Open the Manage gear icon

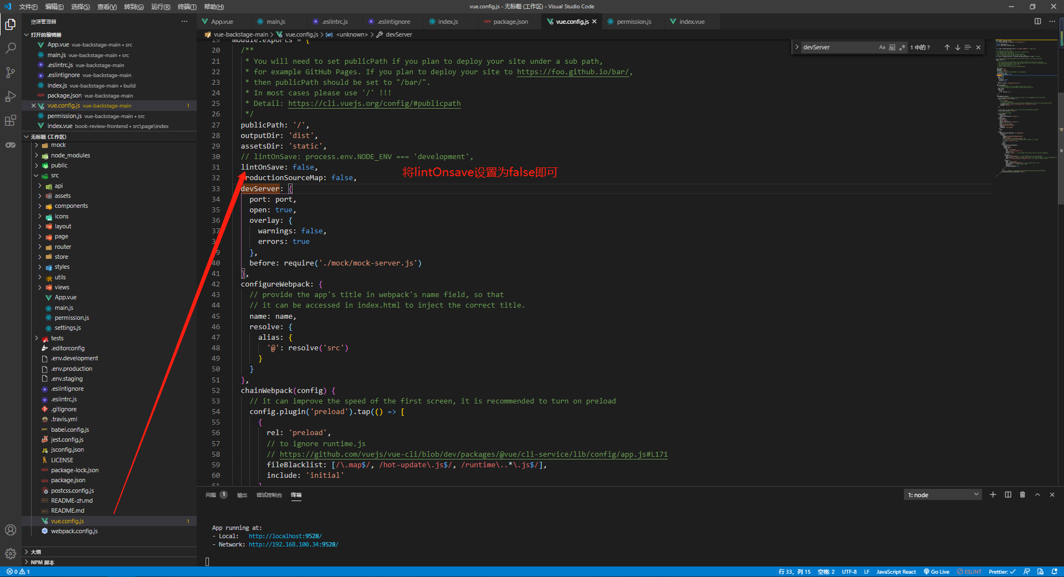pos(11,553)
